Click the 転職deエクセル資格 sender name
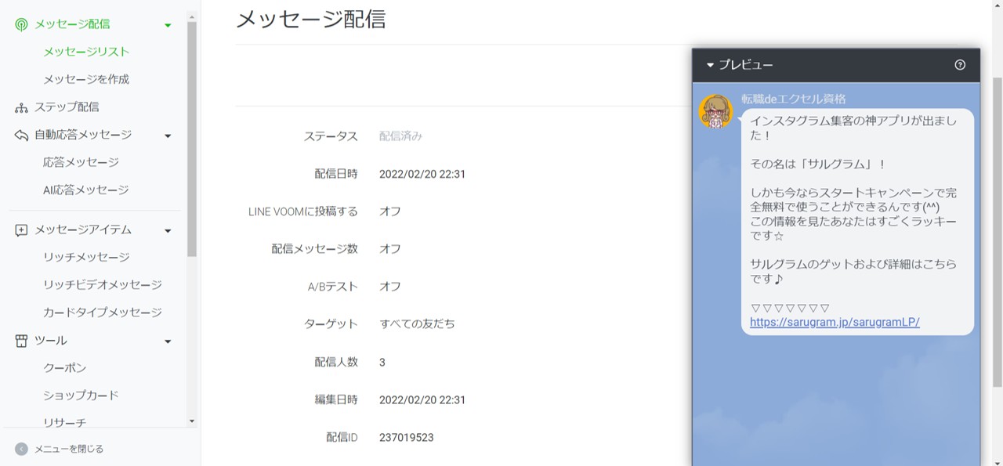The height and width of the screenshot is (466, 1003). pos(794,99)
